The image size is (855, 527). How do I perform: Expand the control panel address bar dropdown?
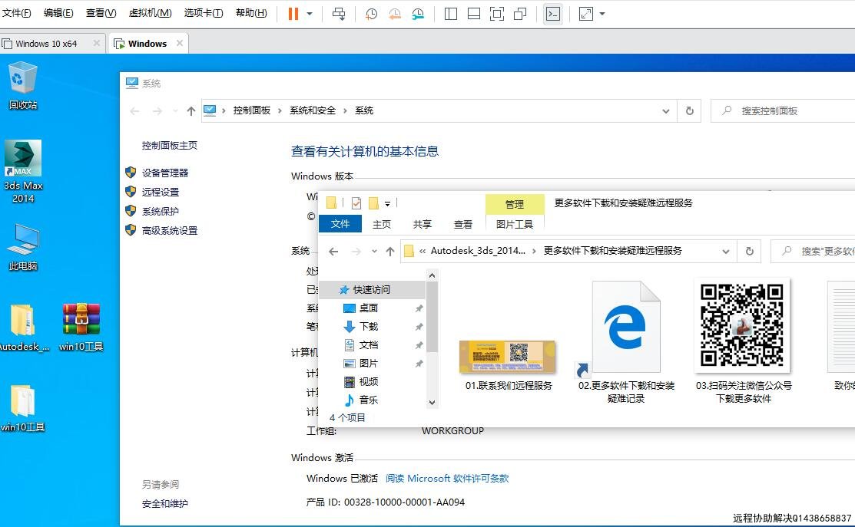[x=665, y=111]
